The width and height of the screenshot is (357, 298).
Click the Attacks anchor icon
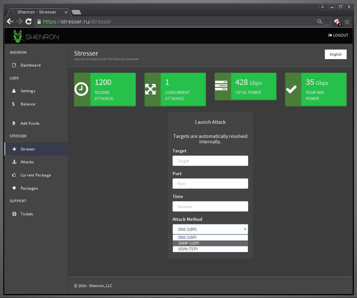[14, 162]
